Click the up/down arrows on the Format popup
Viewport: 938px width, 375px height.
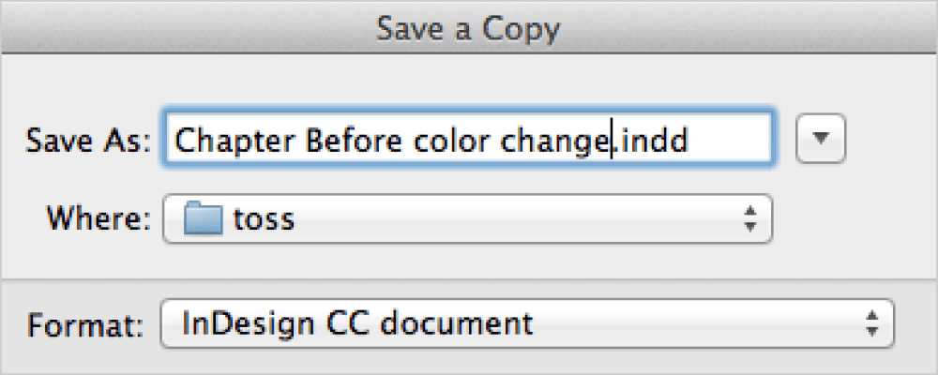tap(872, 323)
